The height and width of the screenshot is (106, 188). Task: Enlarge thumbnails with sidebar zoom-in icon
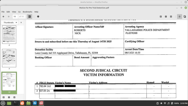(9, 97)
